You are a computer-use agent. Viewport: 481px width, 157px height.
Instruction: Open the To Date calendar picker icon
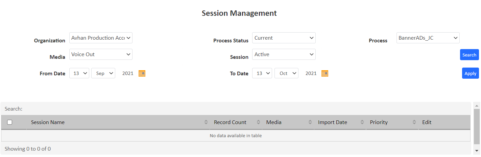(325, 73)
